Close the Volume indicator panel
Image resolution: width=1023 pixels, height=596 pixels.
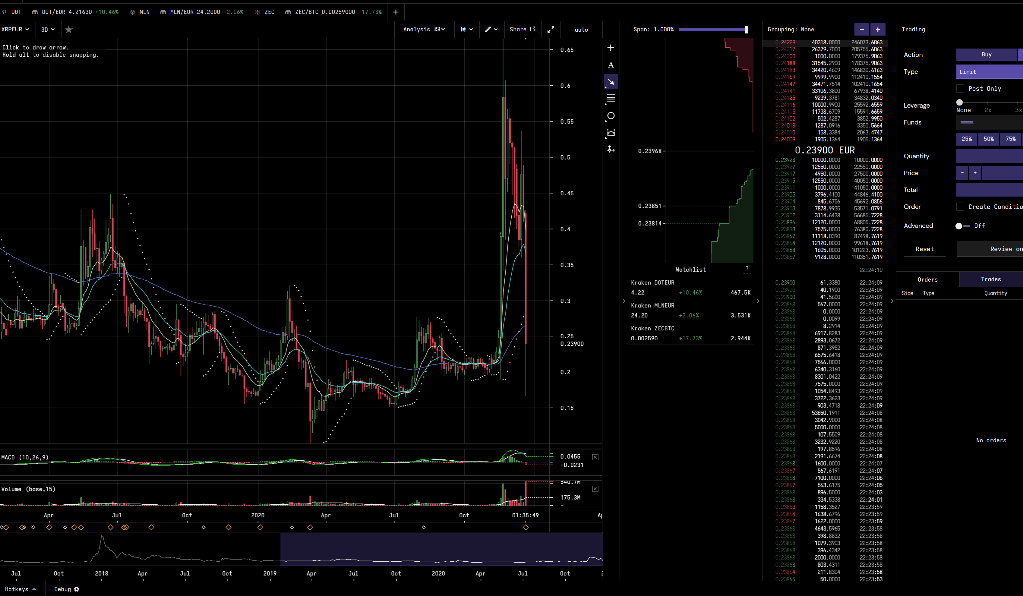click(x=595, y=489)
